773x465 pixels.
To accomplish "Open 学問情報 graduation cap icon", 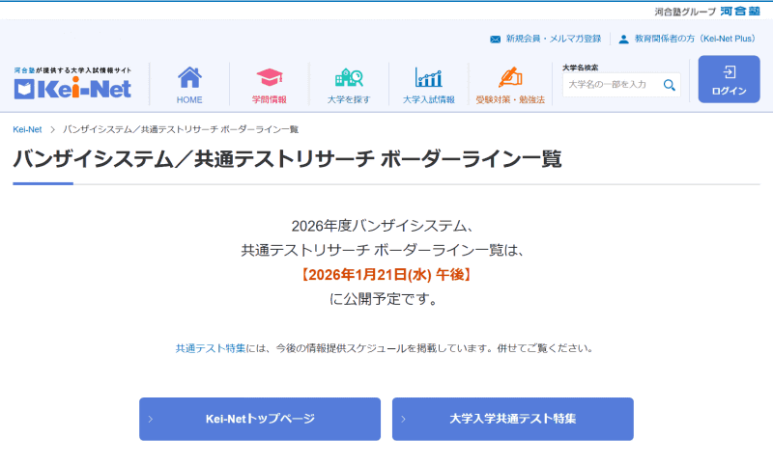I will (270, 77).
